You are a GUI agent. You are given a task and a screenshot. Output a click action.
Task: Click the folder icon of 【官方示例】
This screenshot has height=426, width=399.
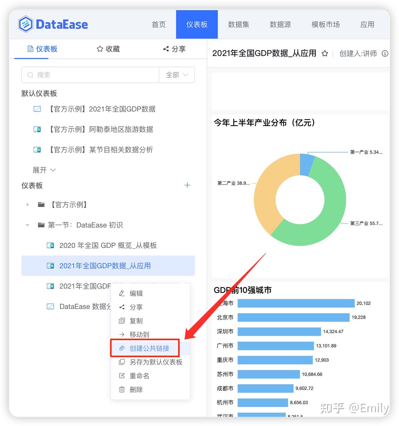(41, 205)
